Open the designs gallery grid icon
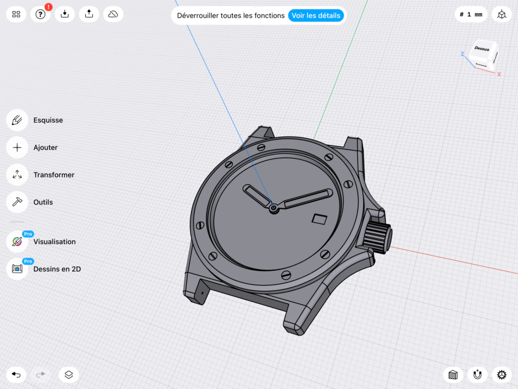 16,14
